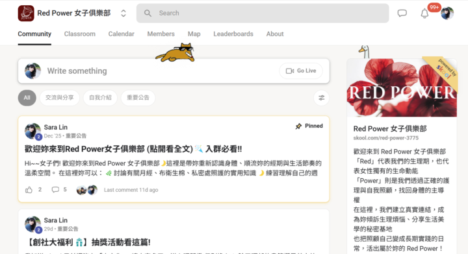468x254 pixels.
Task: Open the notifications bell icon
Action: (424, 14)
